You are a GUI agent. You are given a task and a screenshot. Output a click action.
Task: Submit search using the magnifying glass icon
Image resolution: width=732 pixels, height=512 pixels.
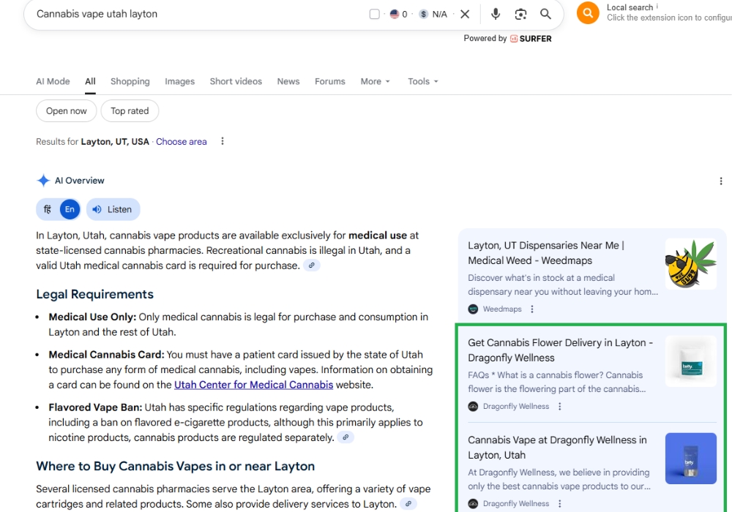(545, 14)
